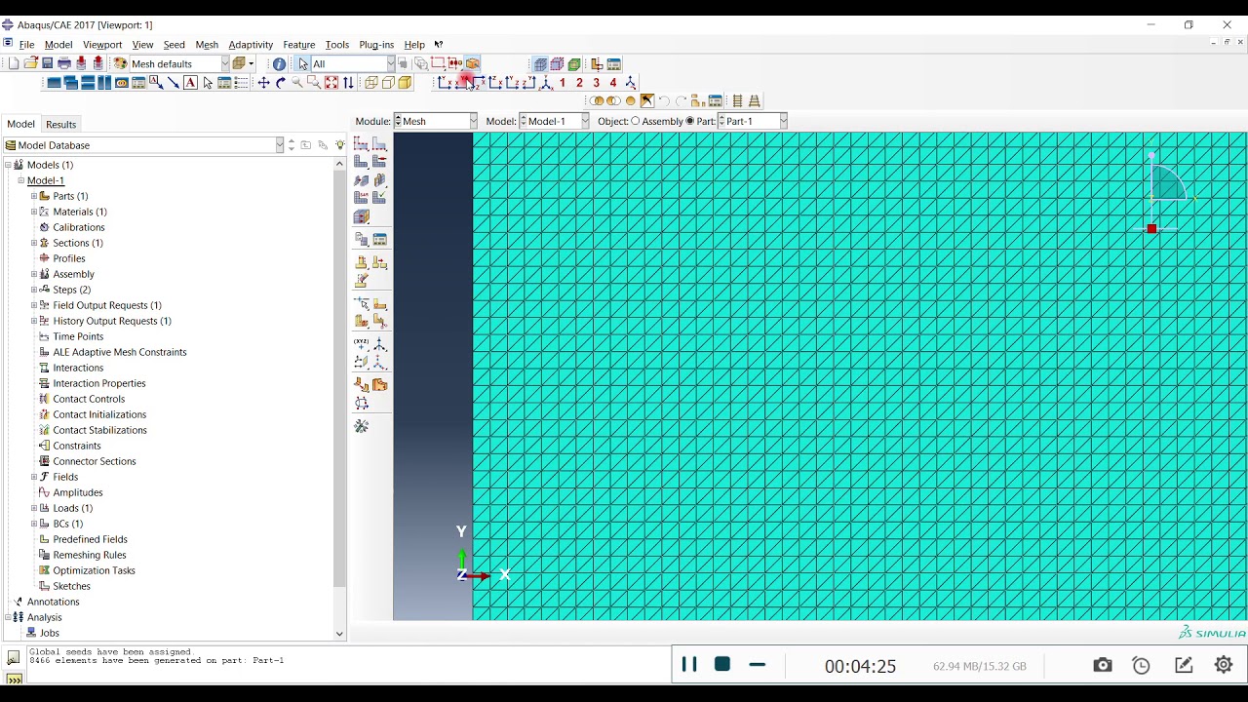This screenshot has width=1248, height=702.
Task: Expand the Steps (2) tree node
Action: click(34, 290)
